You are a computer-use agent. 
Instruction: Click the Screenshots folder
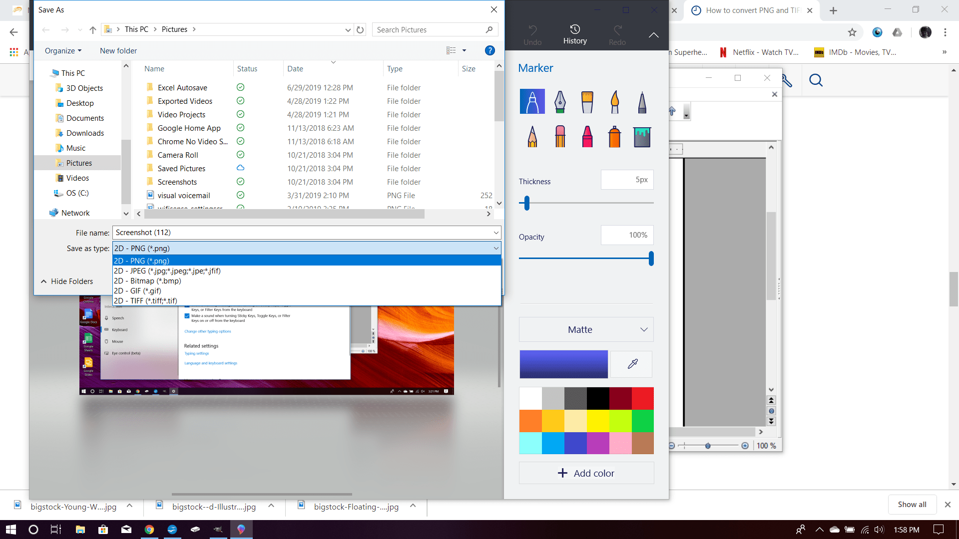177,182
